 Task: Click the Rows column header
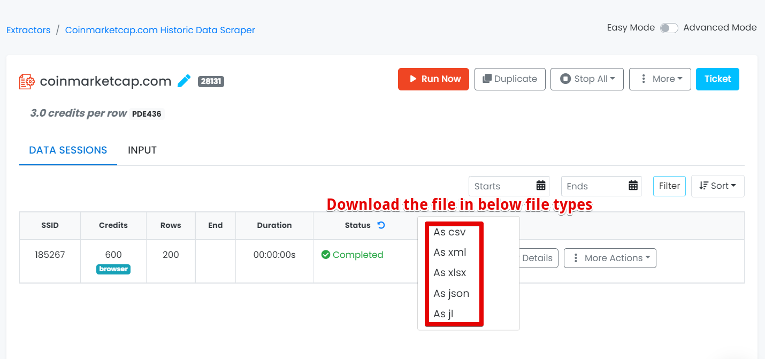coord(171,225)
